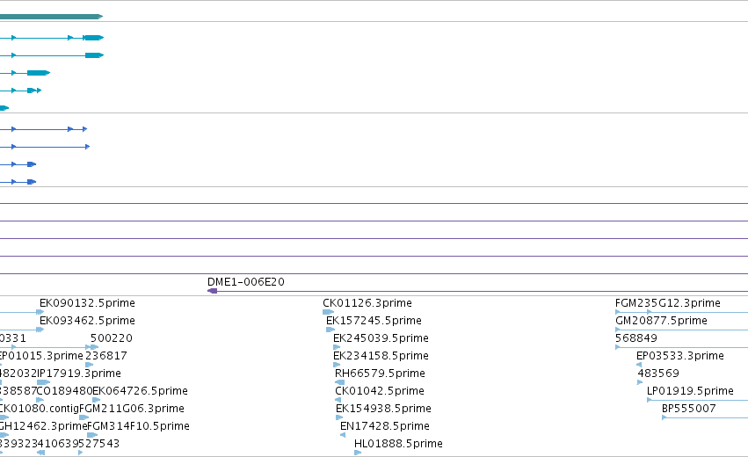The height and width of the screenshot is (457, 748).
Task: Select the EK093462.5prime label
Action: coord(87,321)
